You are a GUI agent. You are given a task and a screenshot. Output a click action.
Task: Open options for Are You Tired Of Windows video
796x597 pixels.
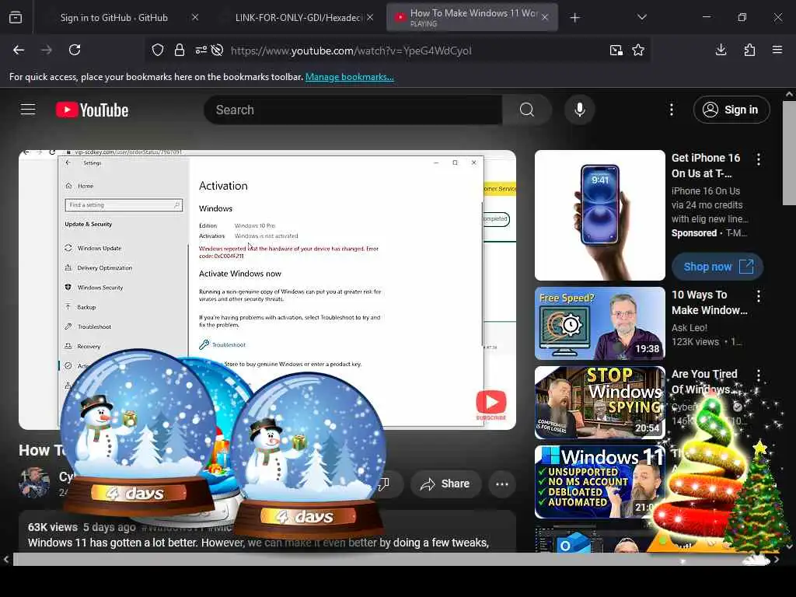(759, 375)
